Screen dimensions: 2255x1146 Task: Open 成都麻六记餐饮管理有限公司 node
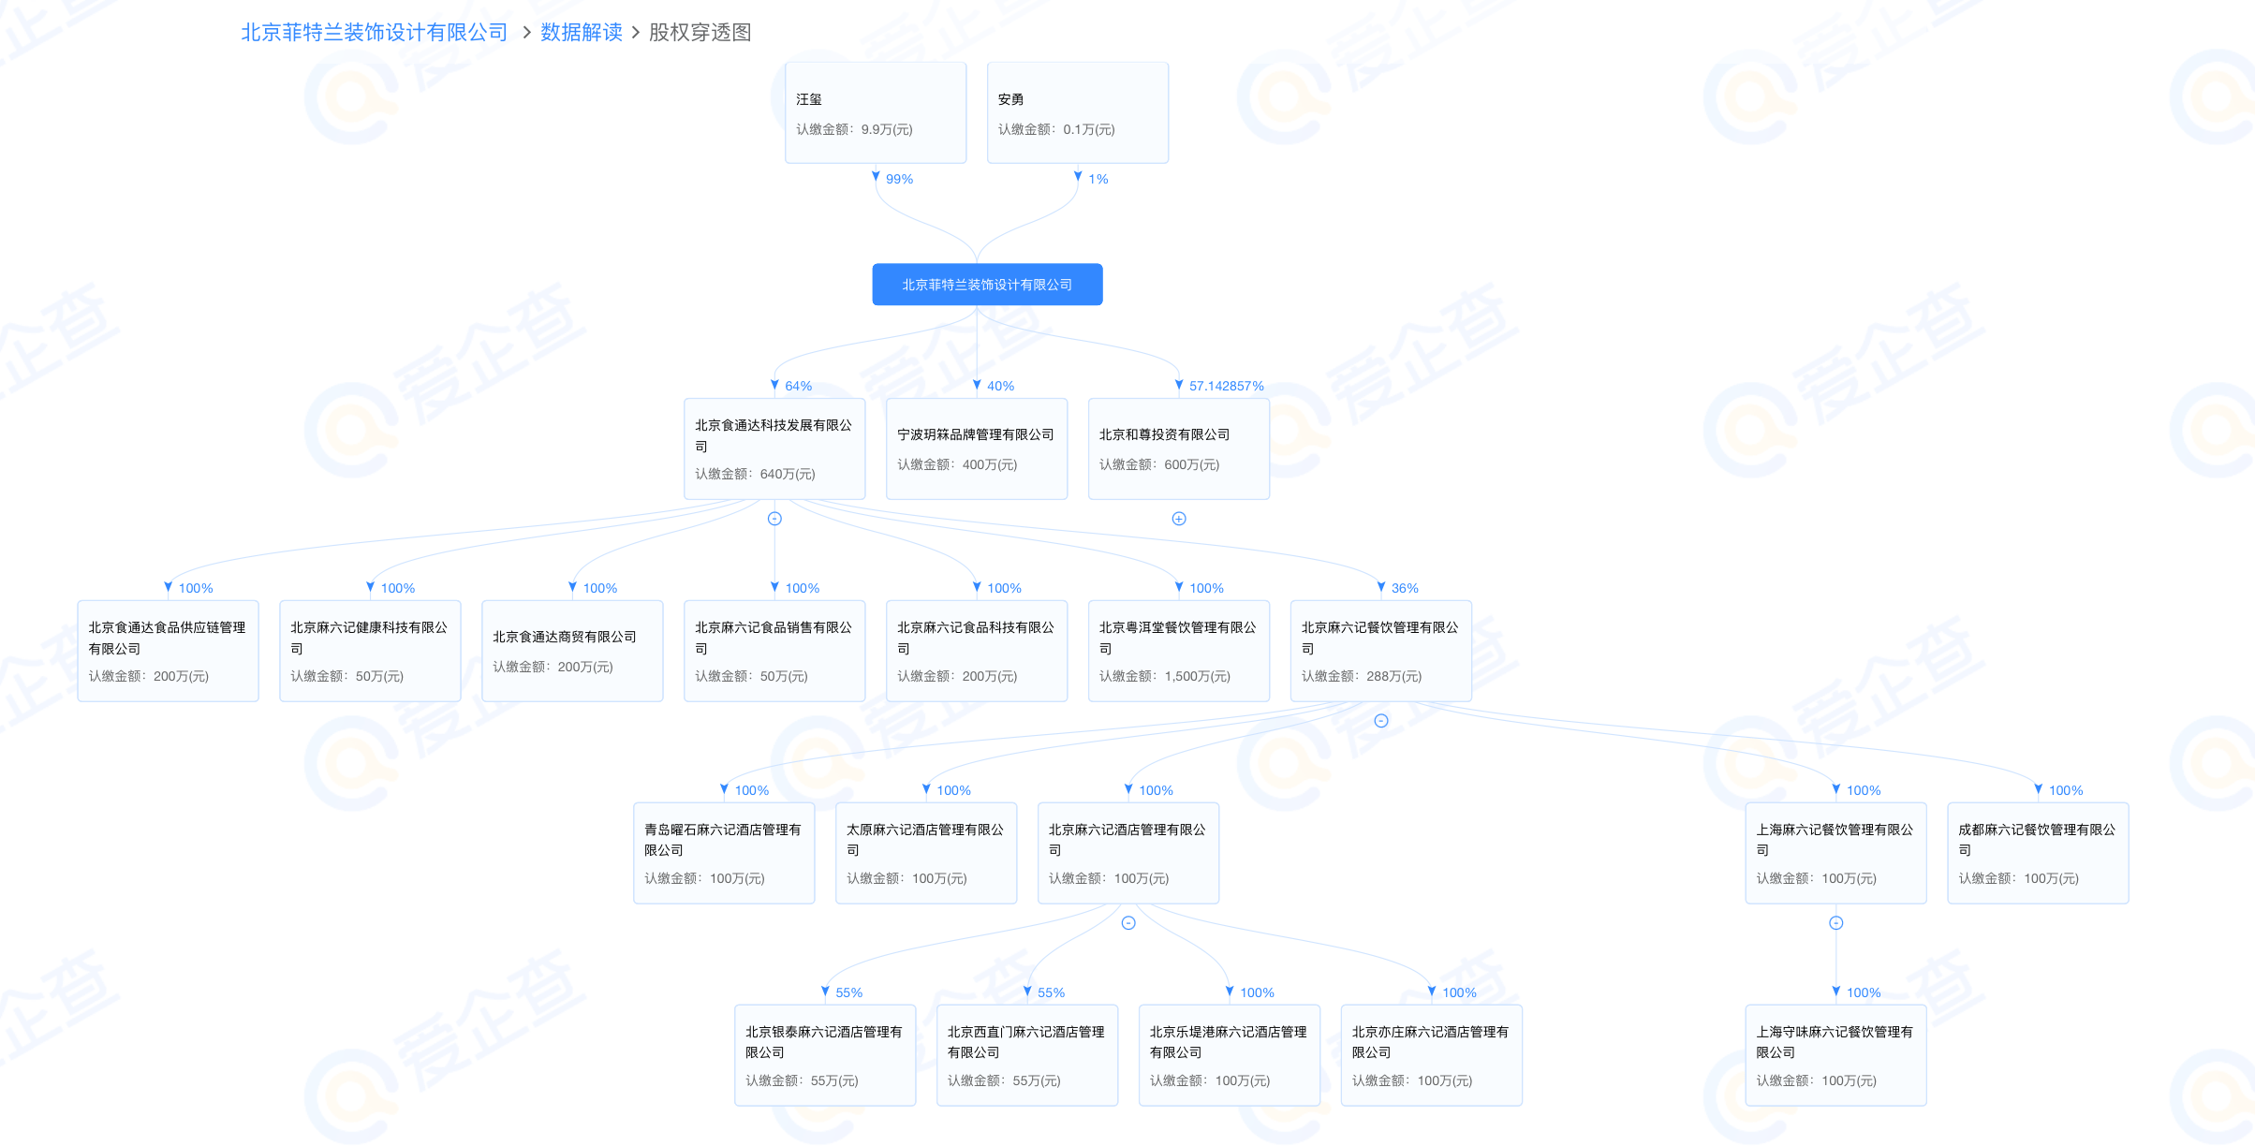click(x=2038, y=853)
